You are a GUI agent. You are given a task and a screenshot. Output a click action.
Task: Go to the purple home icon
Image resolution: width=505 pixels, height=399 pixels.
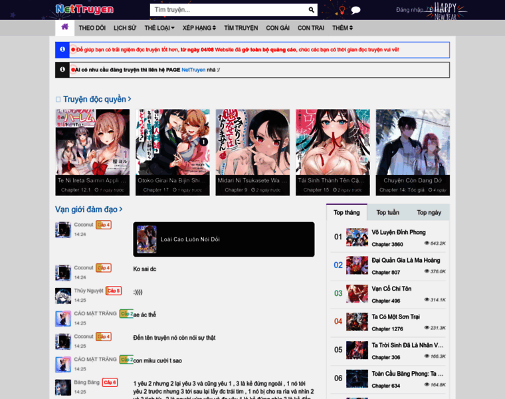point(64,27)
